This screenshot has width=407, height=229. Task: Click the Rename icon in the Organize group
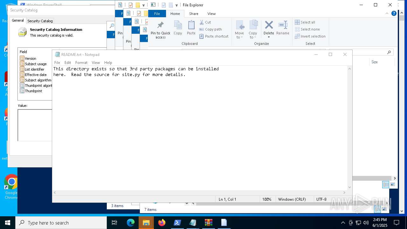tap(283, 28)
